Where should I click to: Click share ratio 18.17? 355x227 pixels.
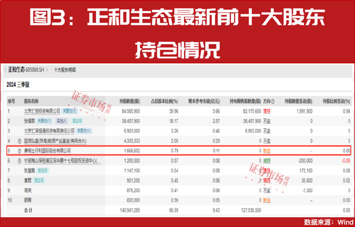(174, 121)
